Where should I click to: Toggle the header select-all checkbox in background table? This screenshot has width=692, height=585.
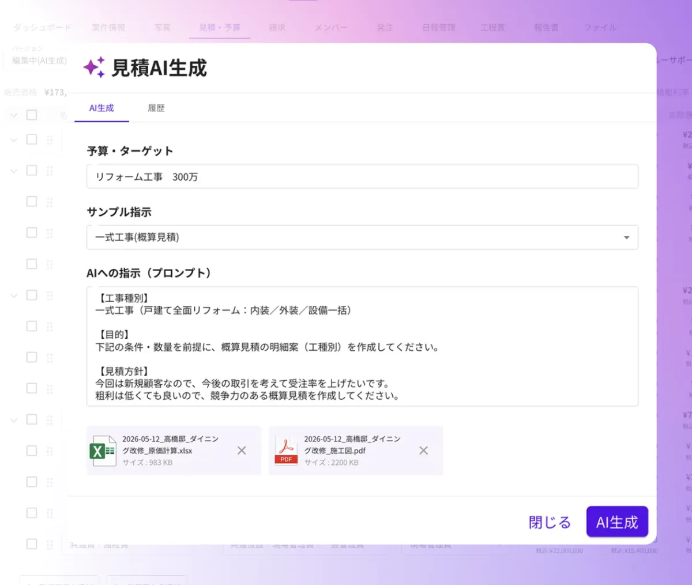(32, 115)
